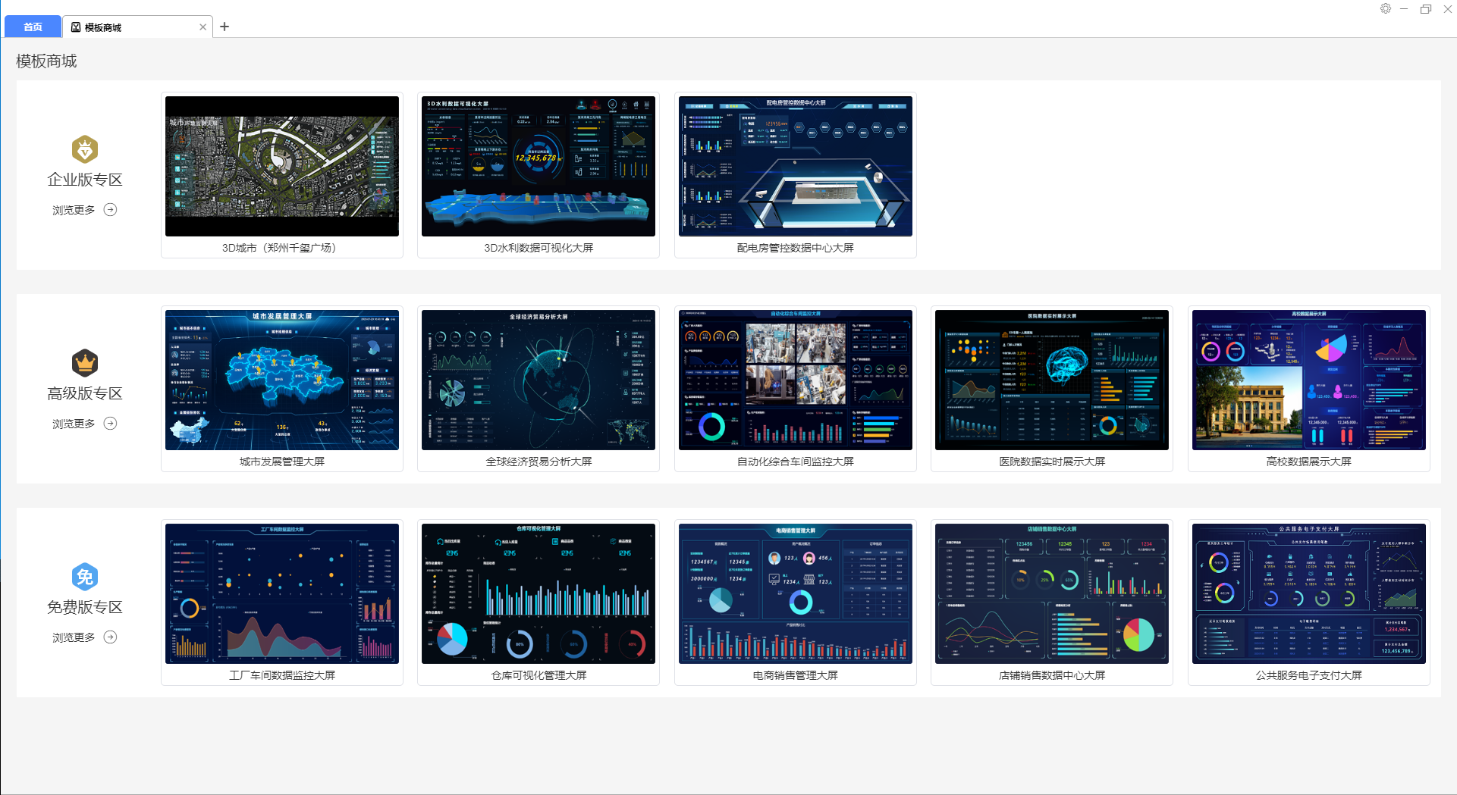Click caption text 全球经济贸易分析大屏

tap(539, 462)
